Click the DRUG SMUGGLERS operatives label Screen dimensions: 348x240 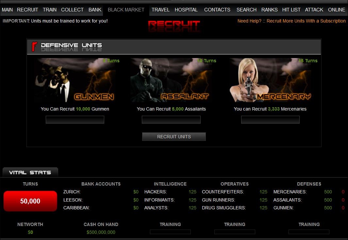point(224,208)
